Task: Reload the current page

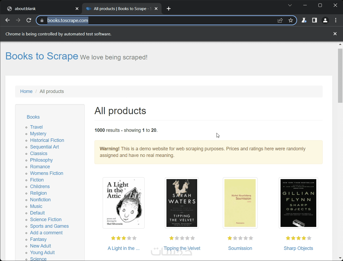Action: tap(29, 20)
